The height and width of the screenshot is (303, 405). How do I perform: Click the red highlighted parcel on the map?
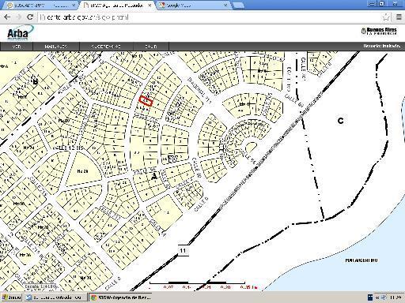(146, 101)
